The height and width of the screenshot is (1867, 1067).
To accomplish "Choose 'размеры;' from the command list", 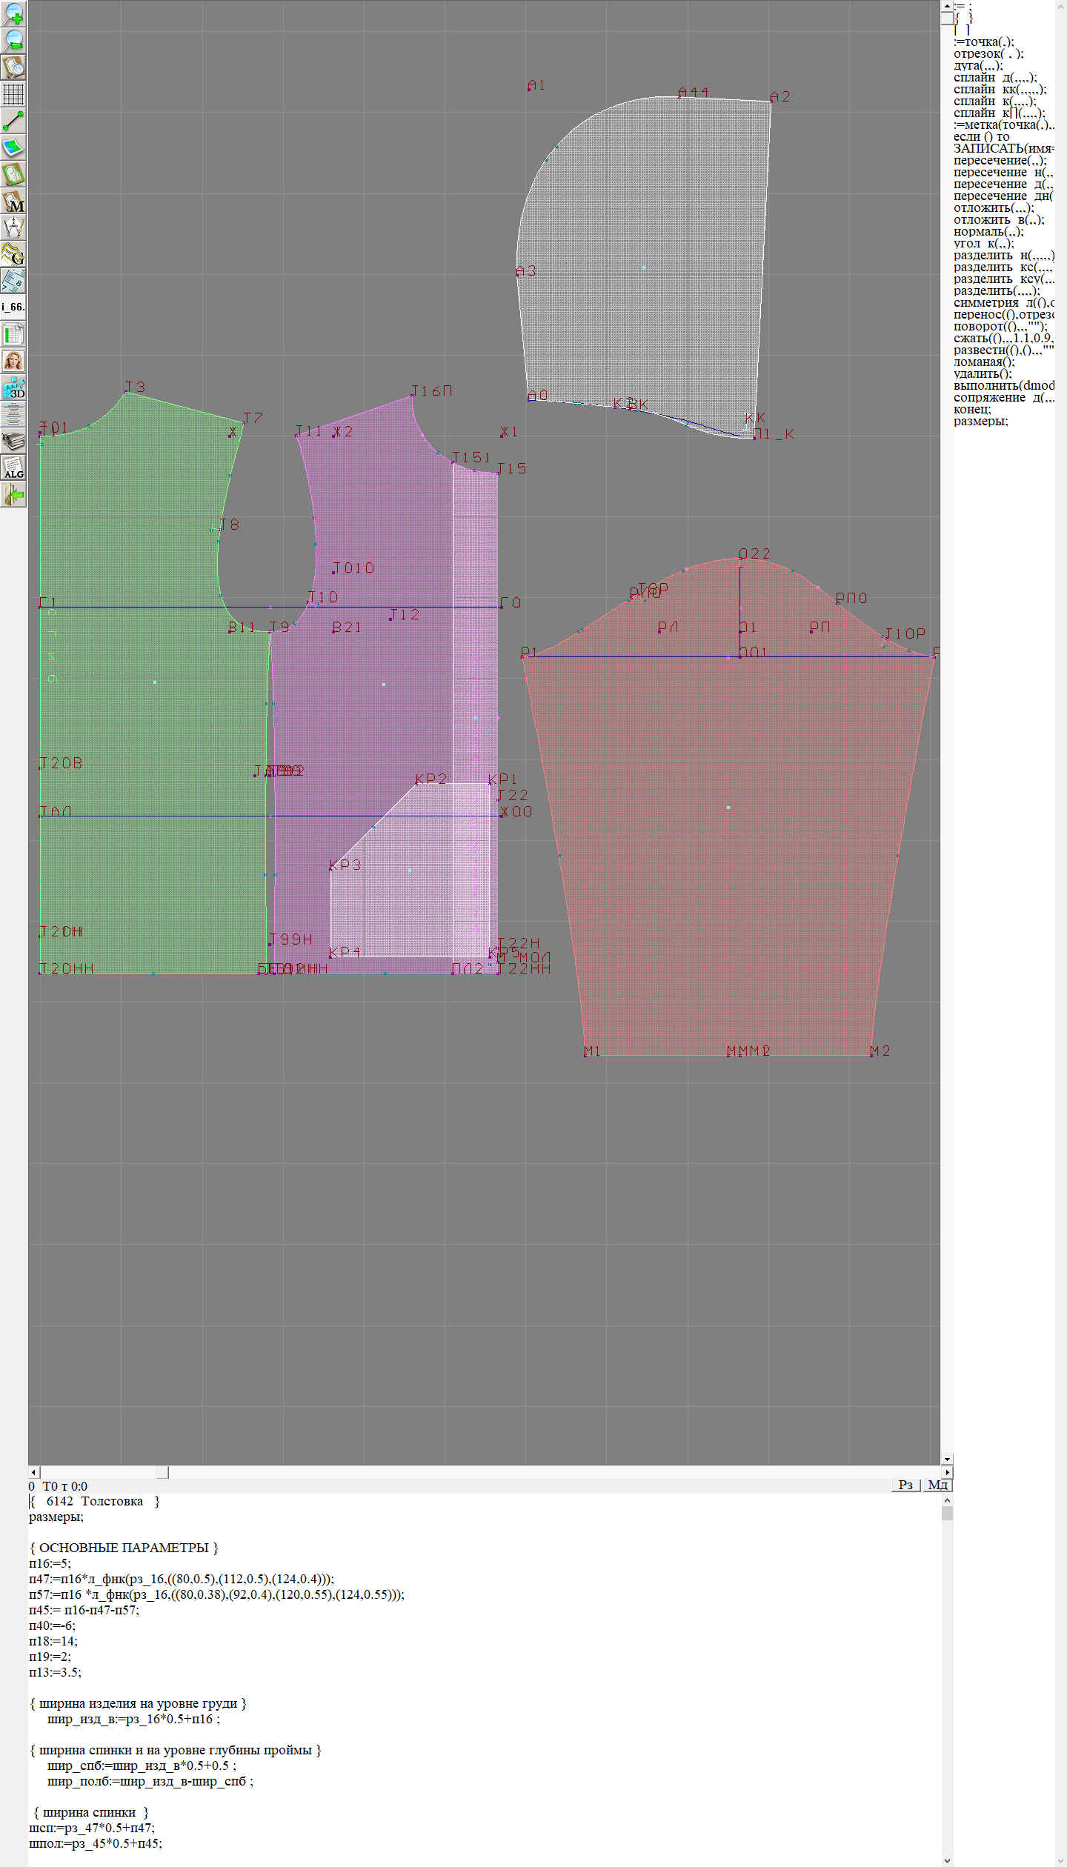I will point(980,422).
